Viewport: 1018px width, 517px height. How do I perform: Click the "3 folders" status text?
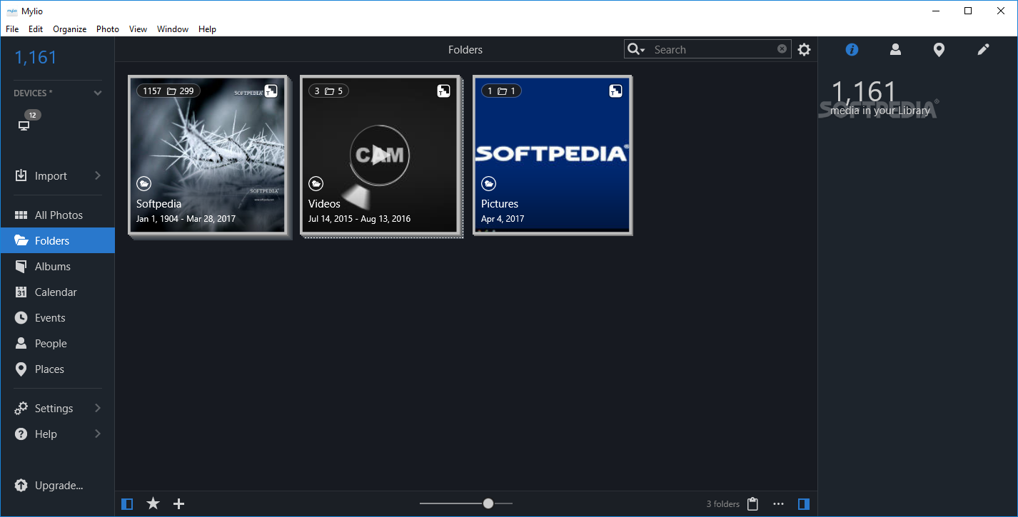723,504
